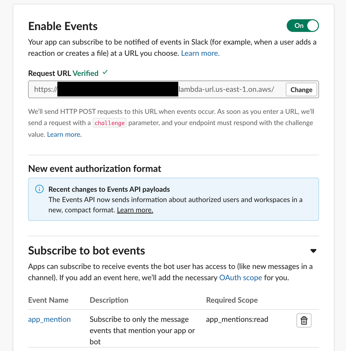Click the 'challenge' code parameter text

point(110,123)
